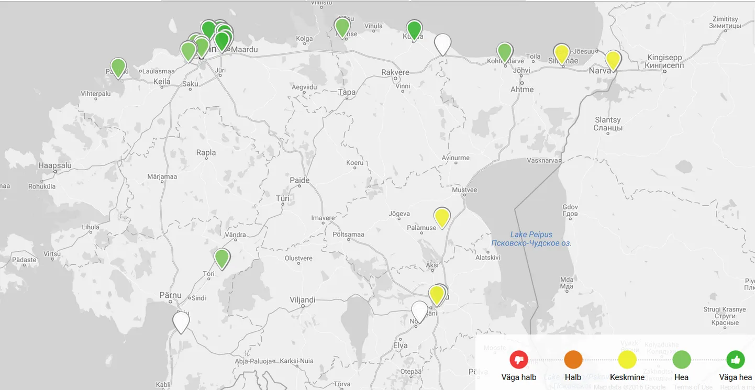The height and width of the screenshot is (390, 755).
Task: Click the Paide town label
Action: coord(299,180)
